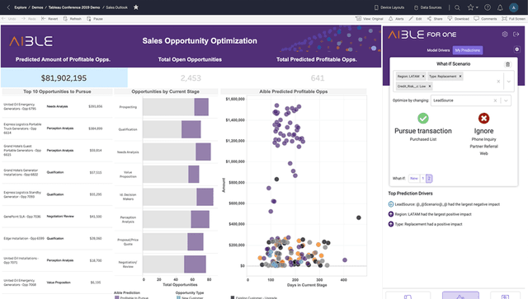The height and width of the screenshot is (299, 528).
Task: Open the LeadSource optimize dropdown
Action: click(506, 100)
